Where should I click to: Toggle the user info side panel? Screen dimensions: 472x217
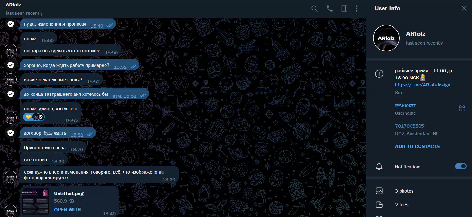click(x=344, y=9)
